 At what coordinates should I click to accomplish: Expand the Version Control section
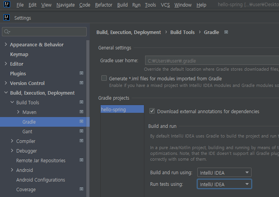coord(6,83)
